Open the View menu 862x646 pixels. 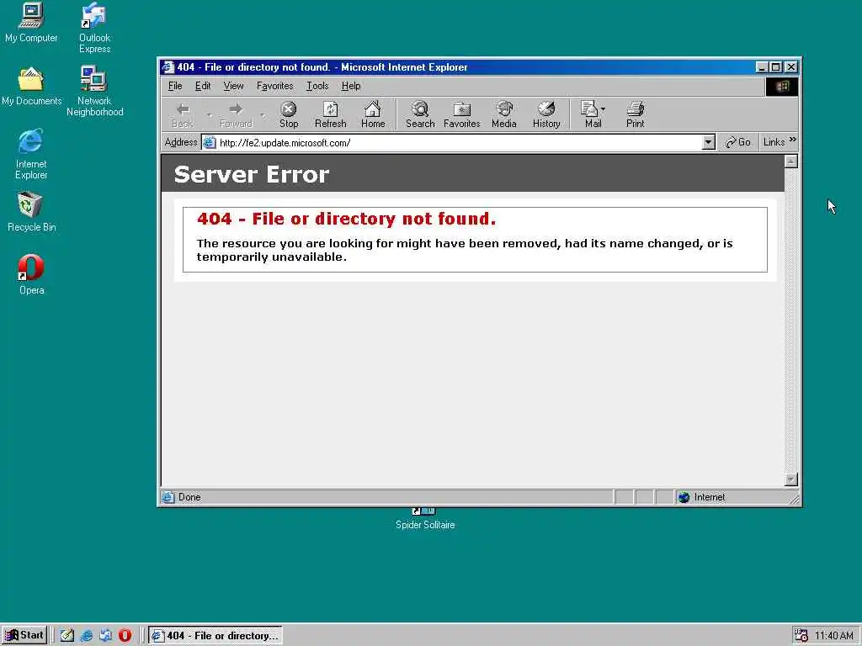233,86
